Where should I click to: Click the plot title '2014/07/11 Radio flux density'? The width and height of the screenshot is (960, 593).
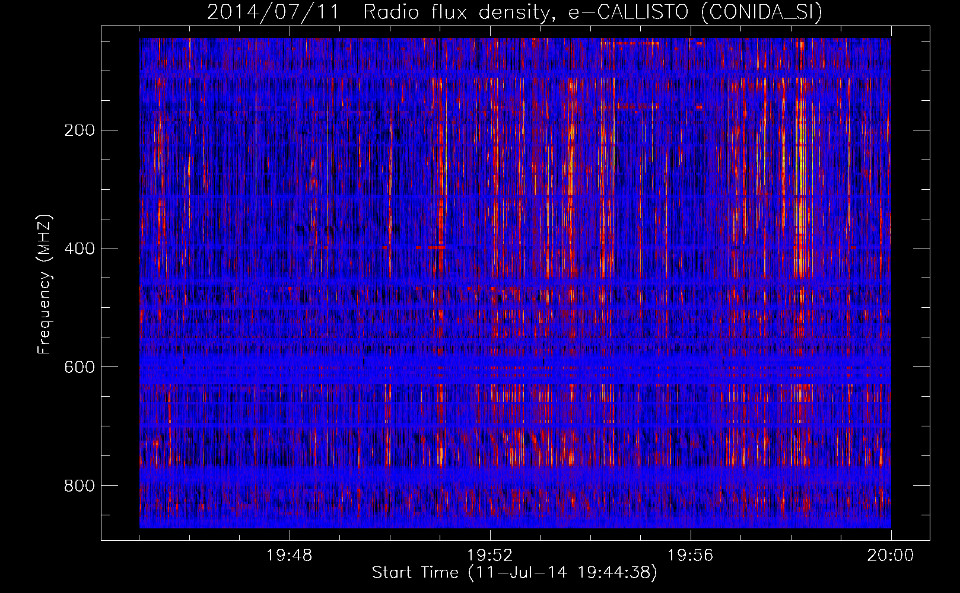(x=515, y=12)
